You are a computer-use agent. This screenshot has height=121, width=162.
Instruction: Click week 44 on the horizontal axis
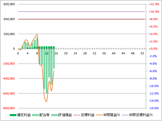pos(123,53)
